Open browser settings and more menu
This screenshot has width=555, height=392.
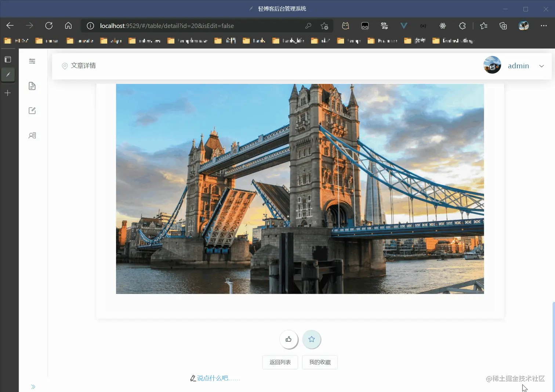pos(544,26)
